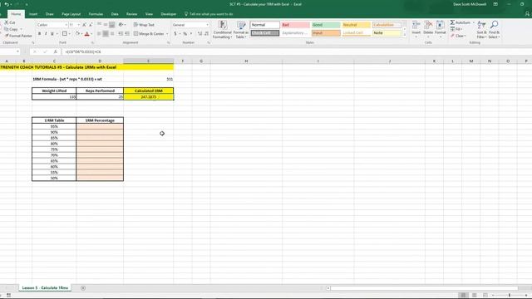The height and width of the screenshot is (299, 532).
Task: Open the Orientation text angle tool
Action: pos(121,25)
